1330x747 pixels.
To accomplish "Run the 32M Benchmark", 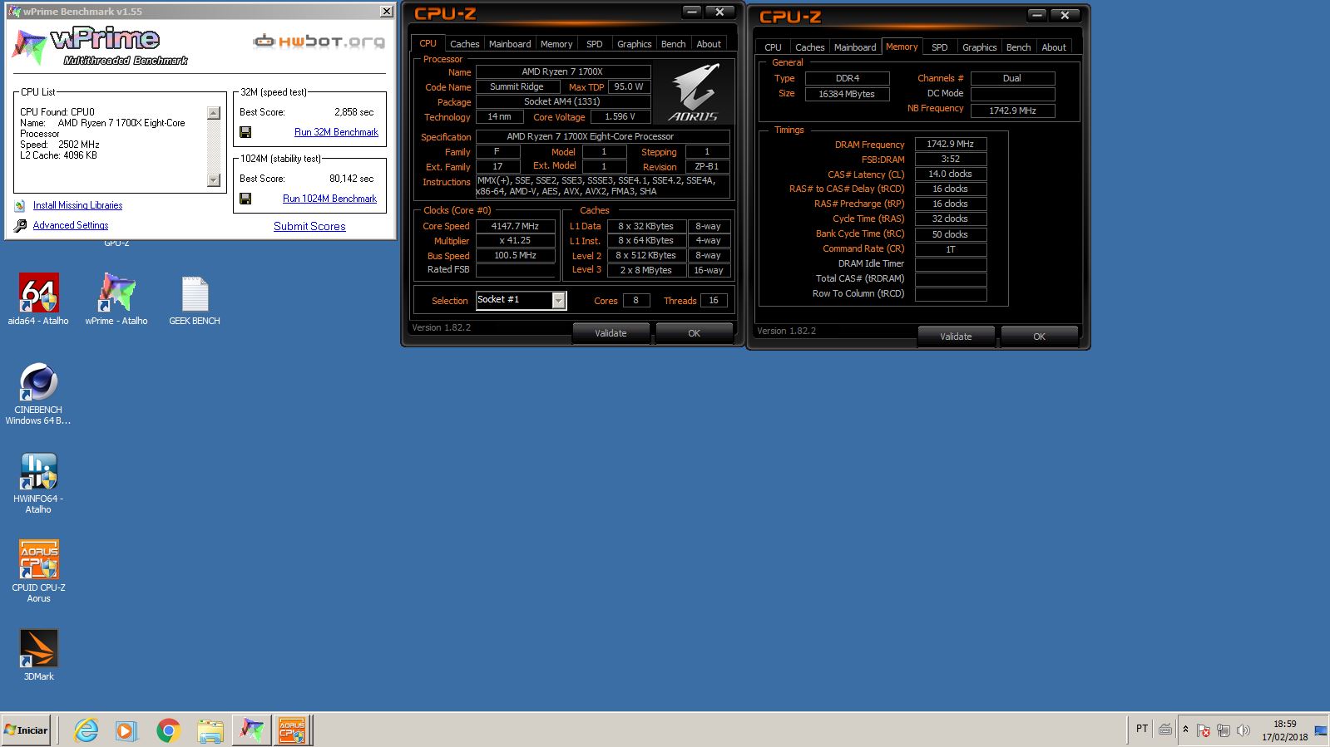I will [x=336, y=132].
